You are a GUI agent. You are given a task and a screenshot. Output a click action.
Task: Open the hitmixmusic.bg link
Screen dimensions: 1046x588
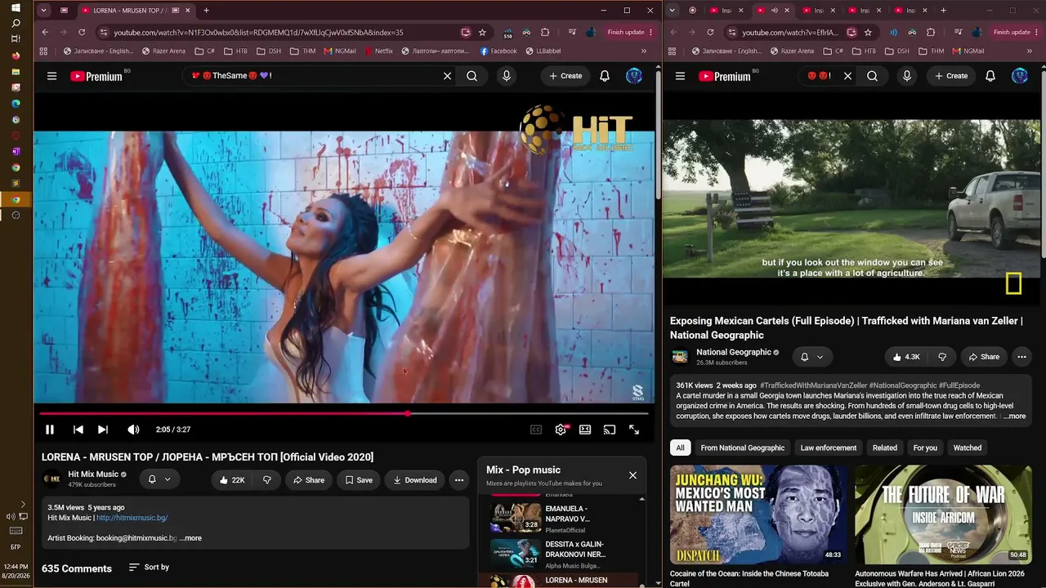tap(132, 518)
